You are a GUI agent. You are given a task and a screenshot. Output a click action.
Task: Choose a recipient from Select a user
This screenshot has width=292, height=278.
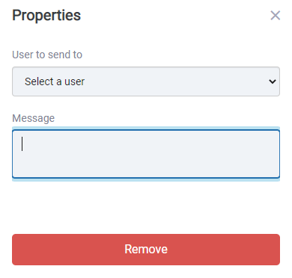coord(146,81)
